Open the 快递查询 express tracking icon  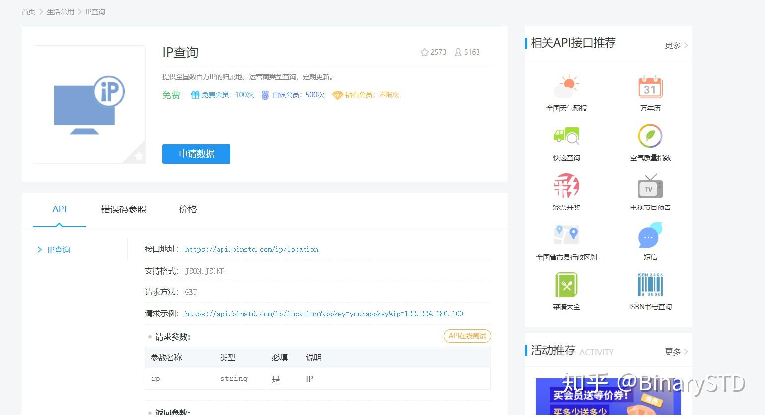566,137
